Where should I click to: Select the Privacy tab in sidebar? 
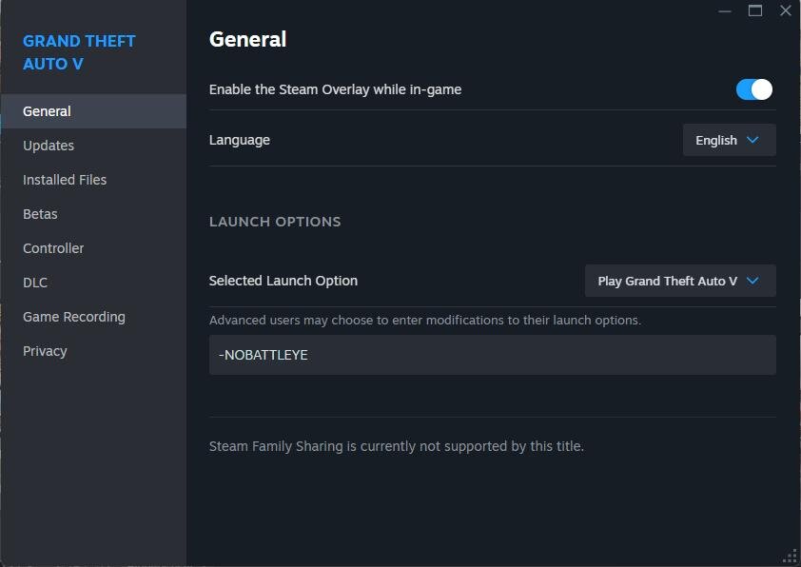point(45,351)
